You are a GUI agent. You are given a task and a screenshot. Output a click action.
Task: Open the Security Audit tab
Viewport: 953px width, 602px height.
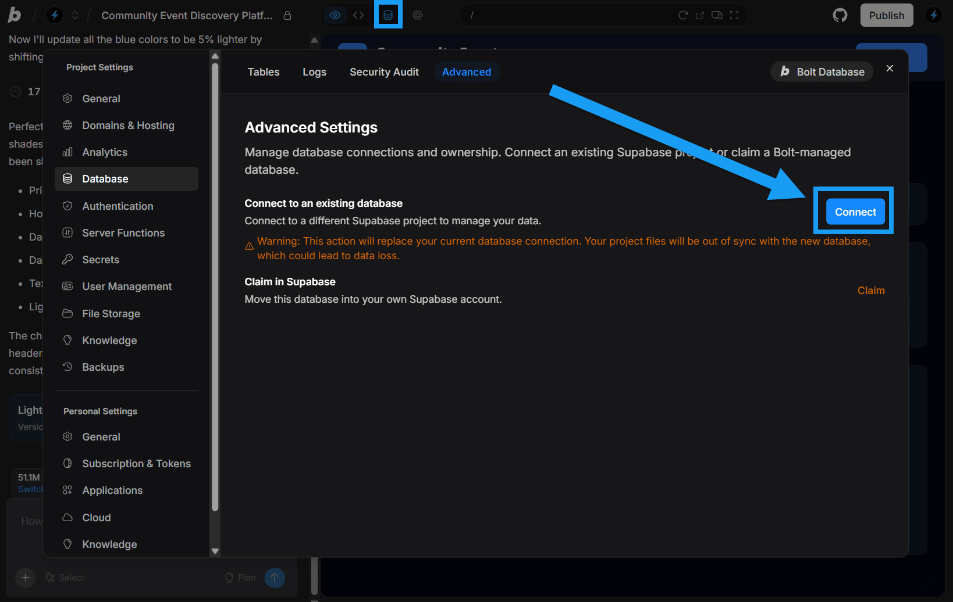[384, 71]
